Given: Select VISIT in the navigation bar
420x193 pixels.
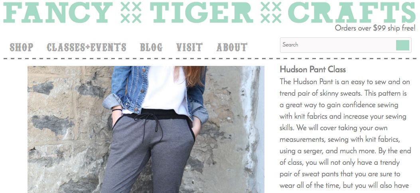Looking at the screenshot, I should (x=189, y=47).
